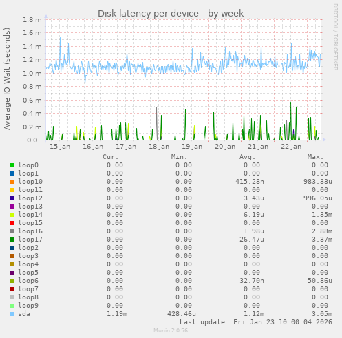Click loop6 max value 50.86u

[x=320, y=281]
